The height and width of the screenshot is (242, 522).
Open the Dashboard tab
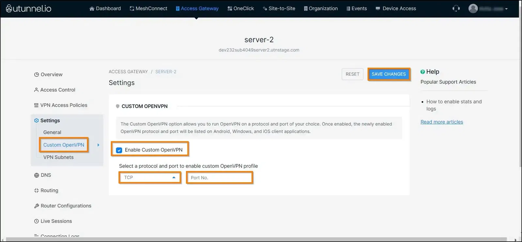[105, 8]
